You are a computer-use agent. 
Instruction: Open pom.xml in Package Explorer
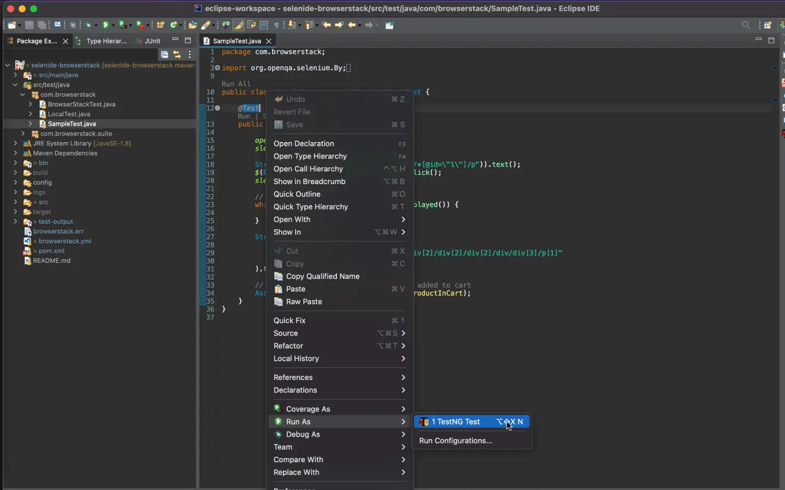(51, 251)
